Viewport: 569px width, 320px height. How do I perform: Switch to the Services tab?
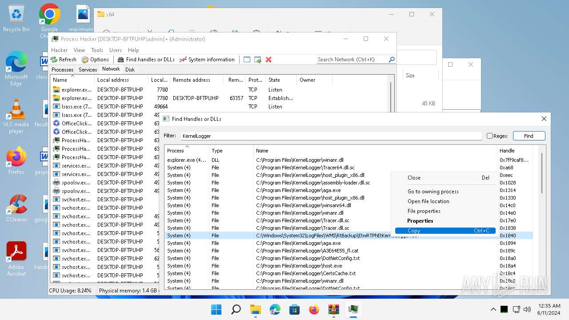(88, 70)
